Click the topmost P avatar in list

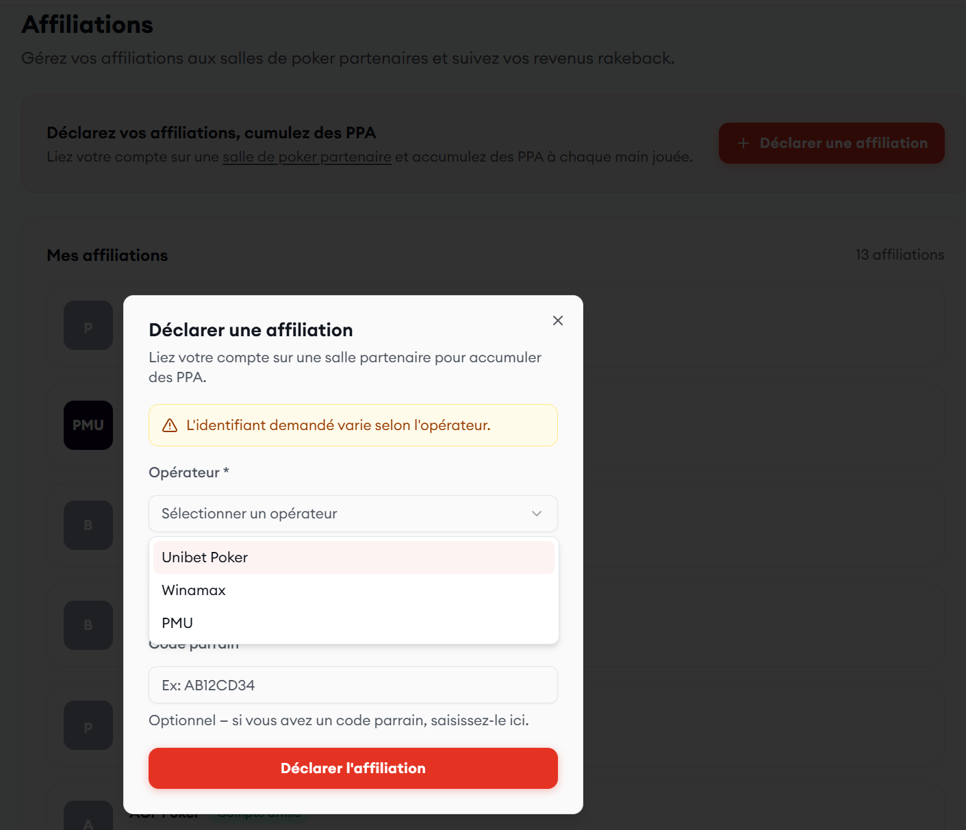[x=88, y=326]
